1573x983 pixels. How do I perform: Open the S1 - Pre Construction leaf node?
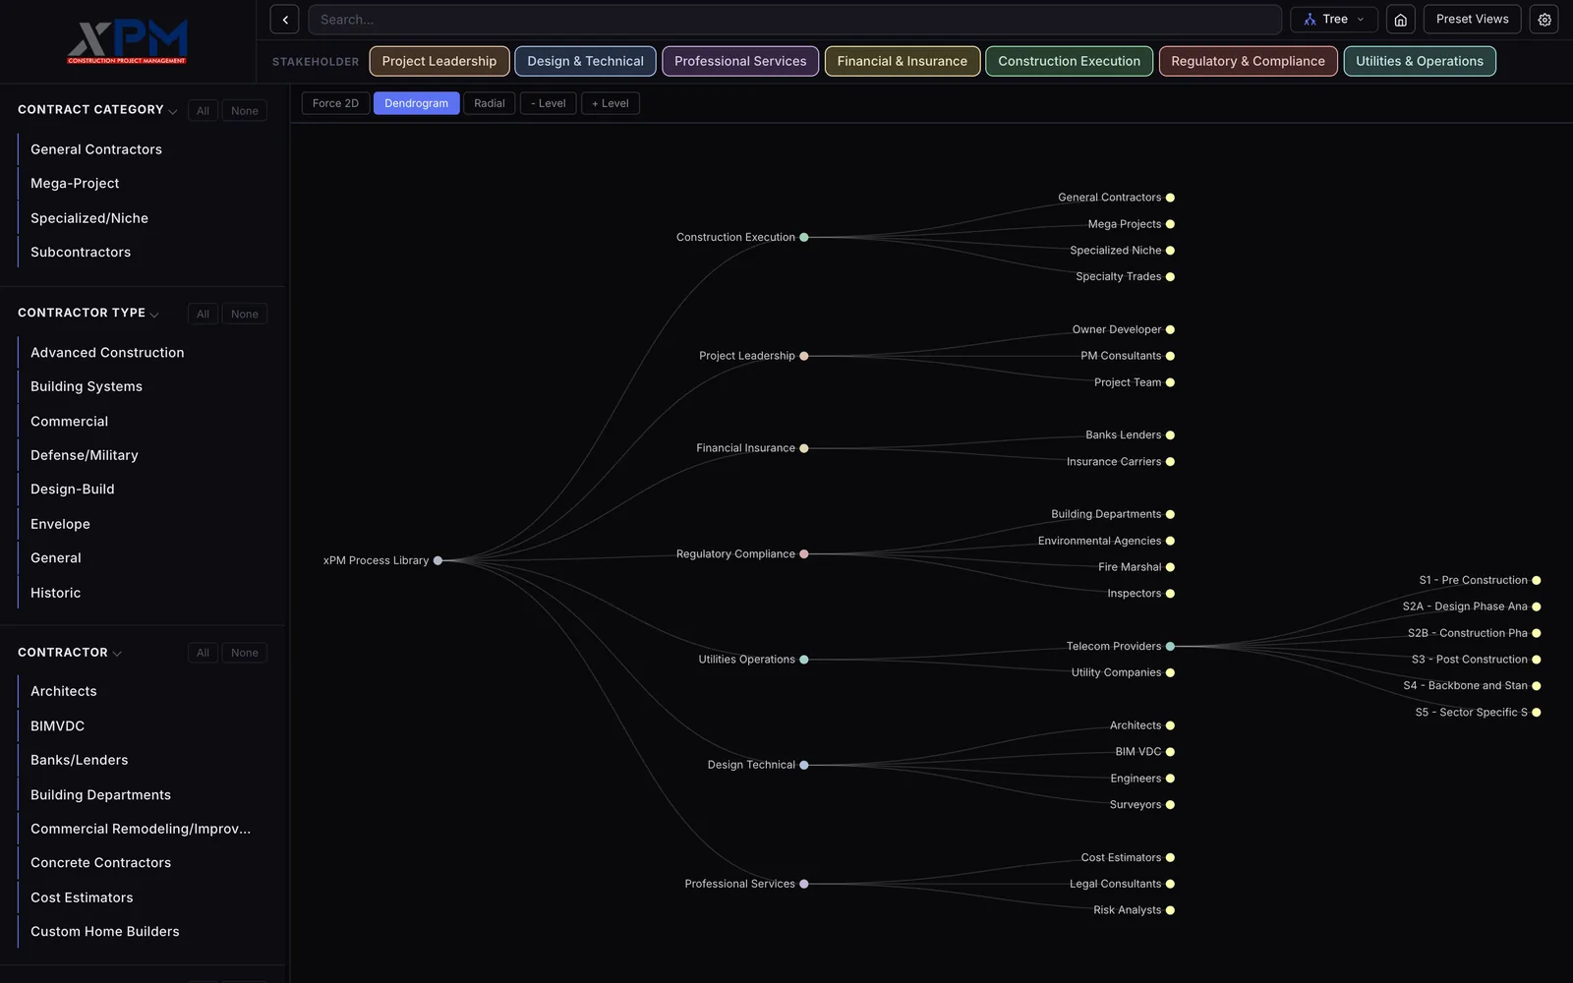1537,580
